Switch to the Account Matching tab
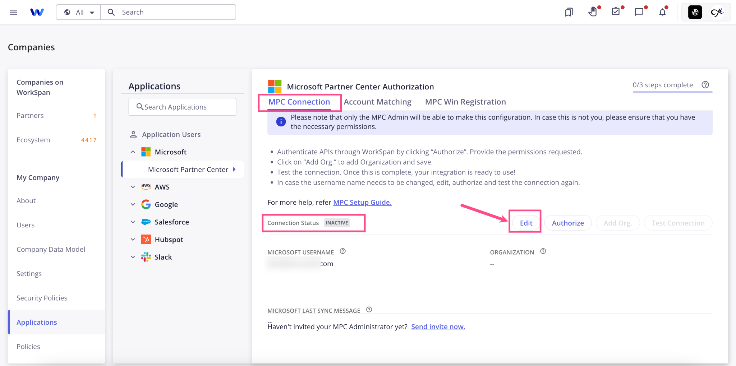736x366 pixels. [377, 102]
